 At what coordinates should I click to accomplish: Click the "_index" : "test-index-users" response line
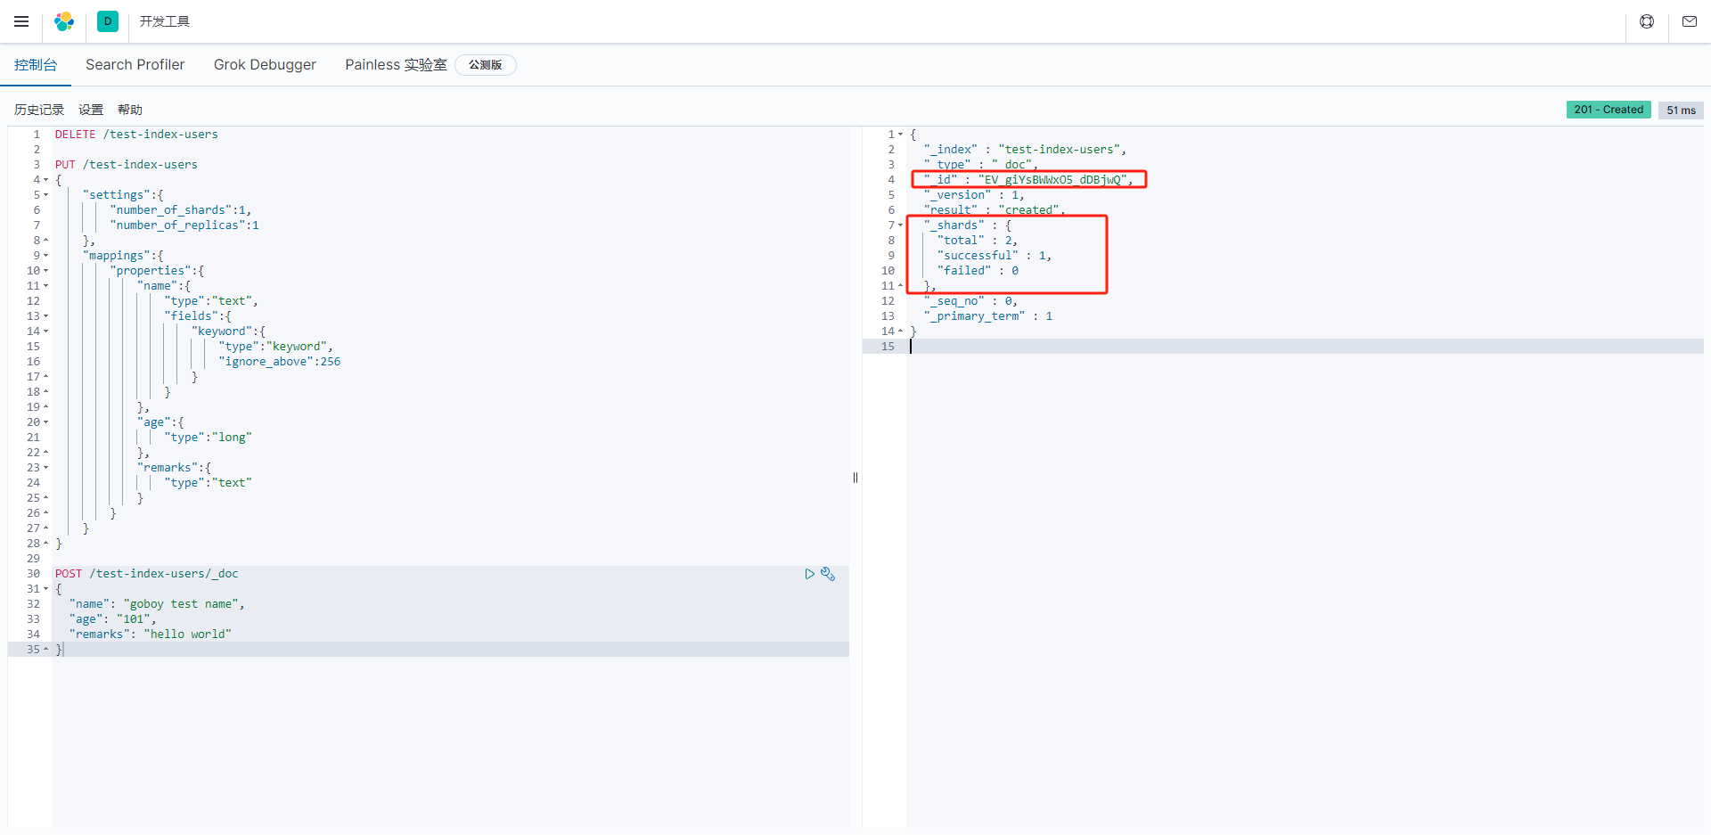click(1026, 150)
